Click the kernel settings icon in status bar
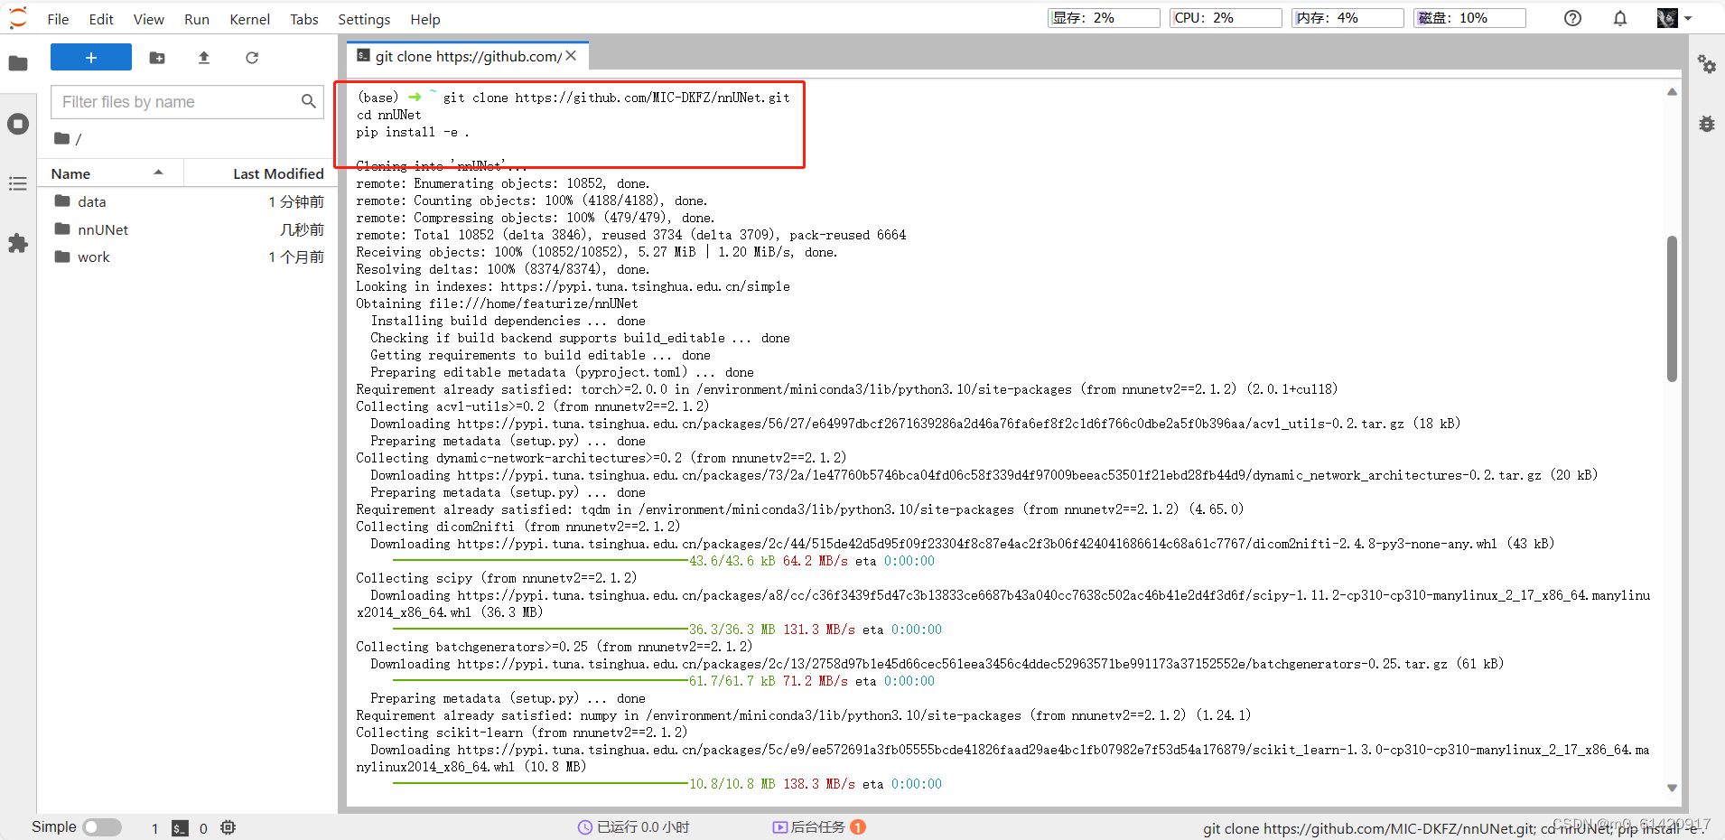Viewport: 1725px width, 840px height. point(228,827)
